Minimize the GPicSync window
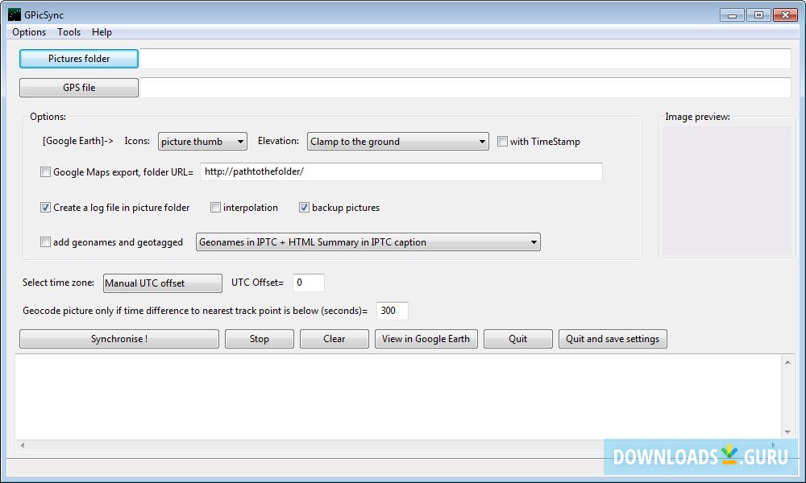This screenshot has width=806, height=483. pos(732,14)
